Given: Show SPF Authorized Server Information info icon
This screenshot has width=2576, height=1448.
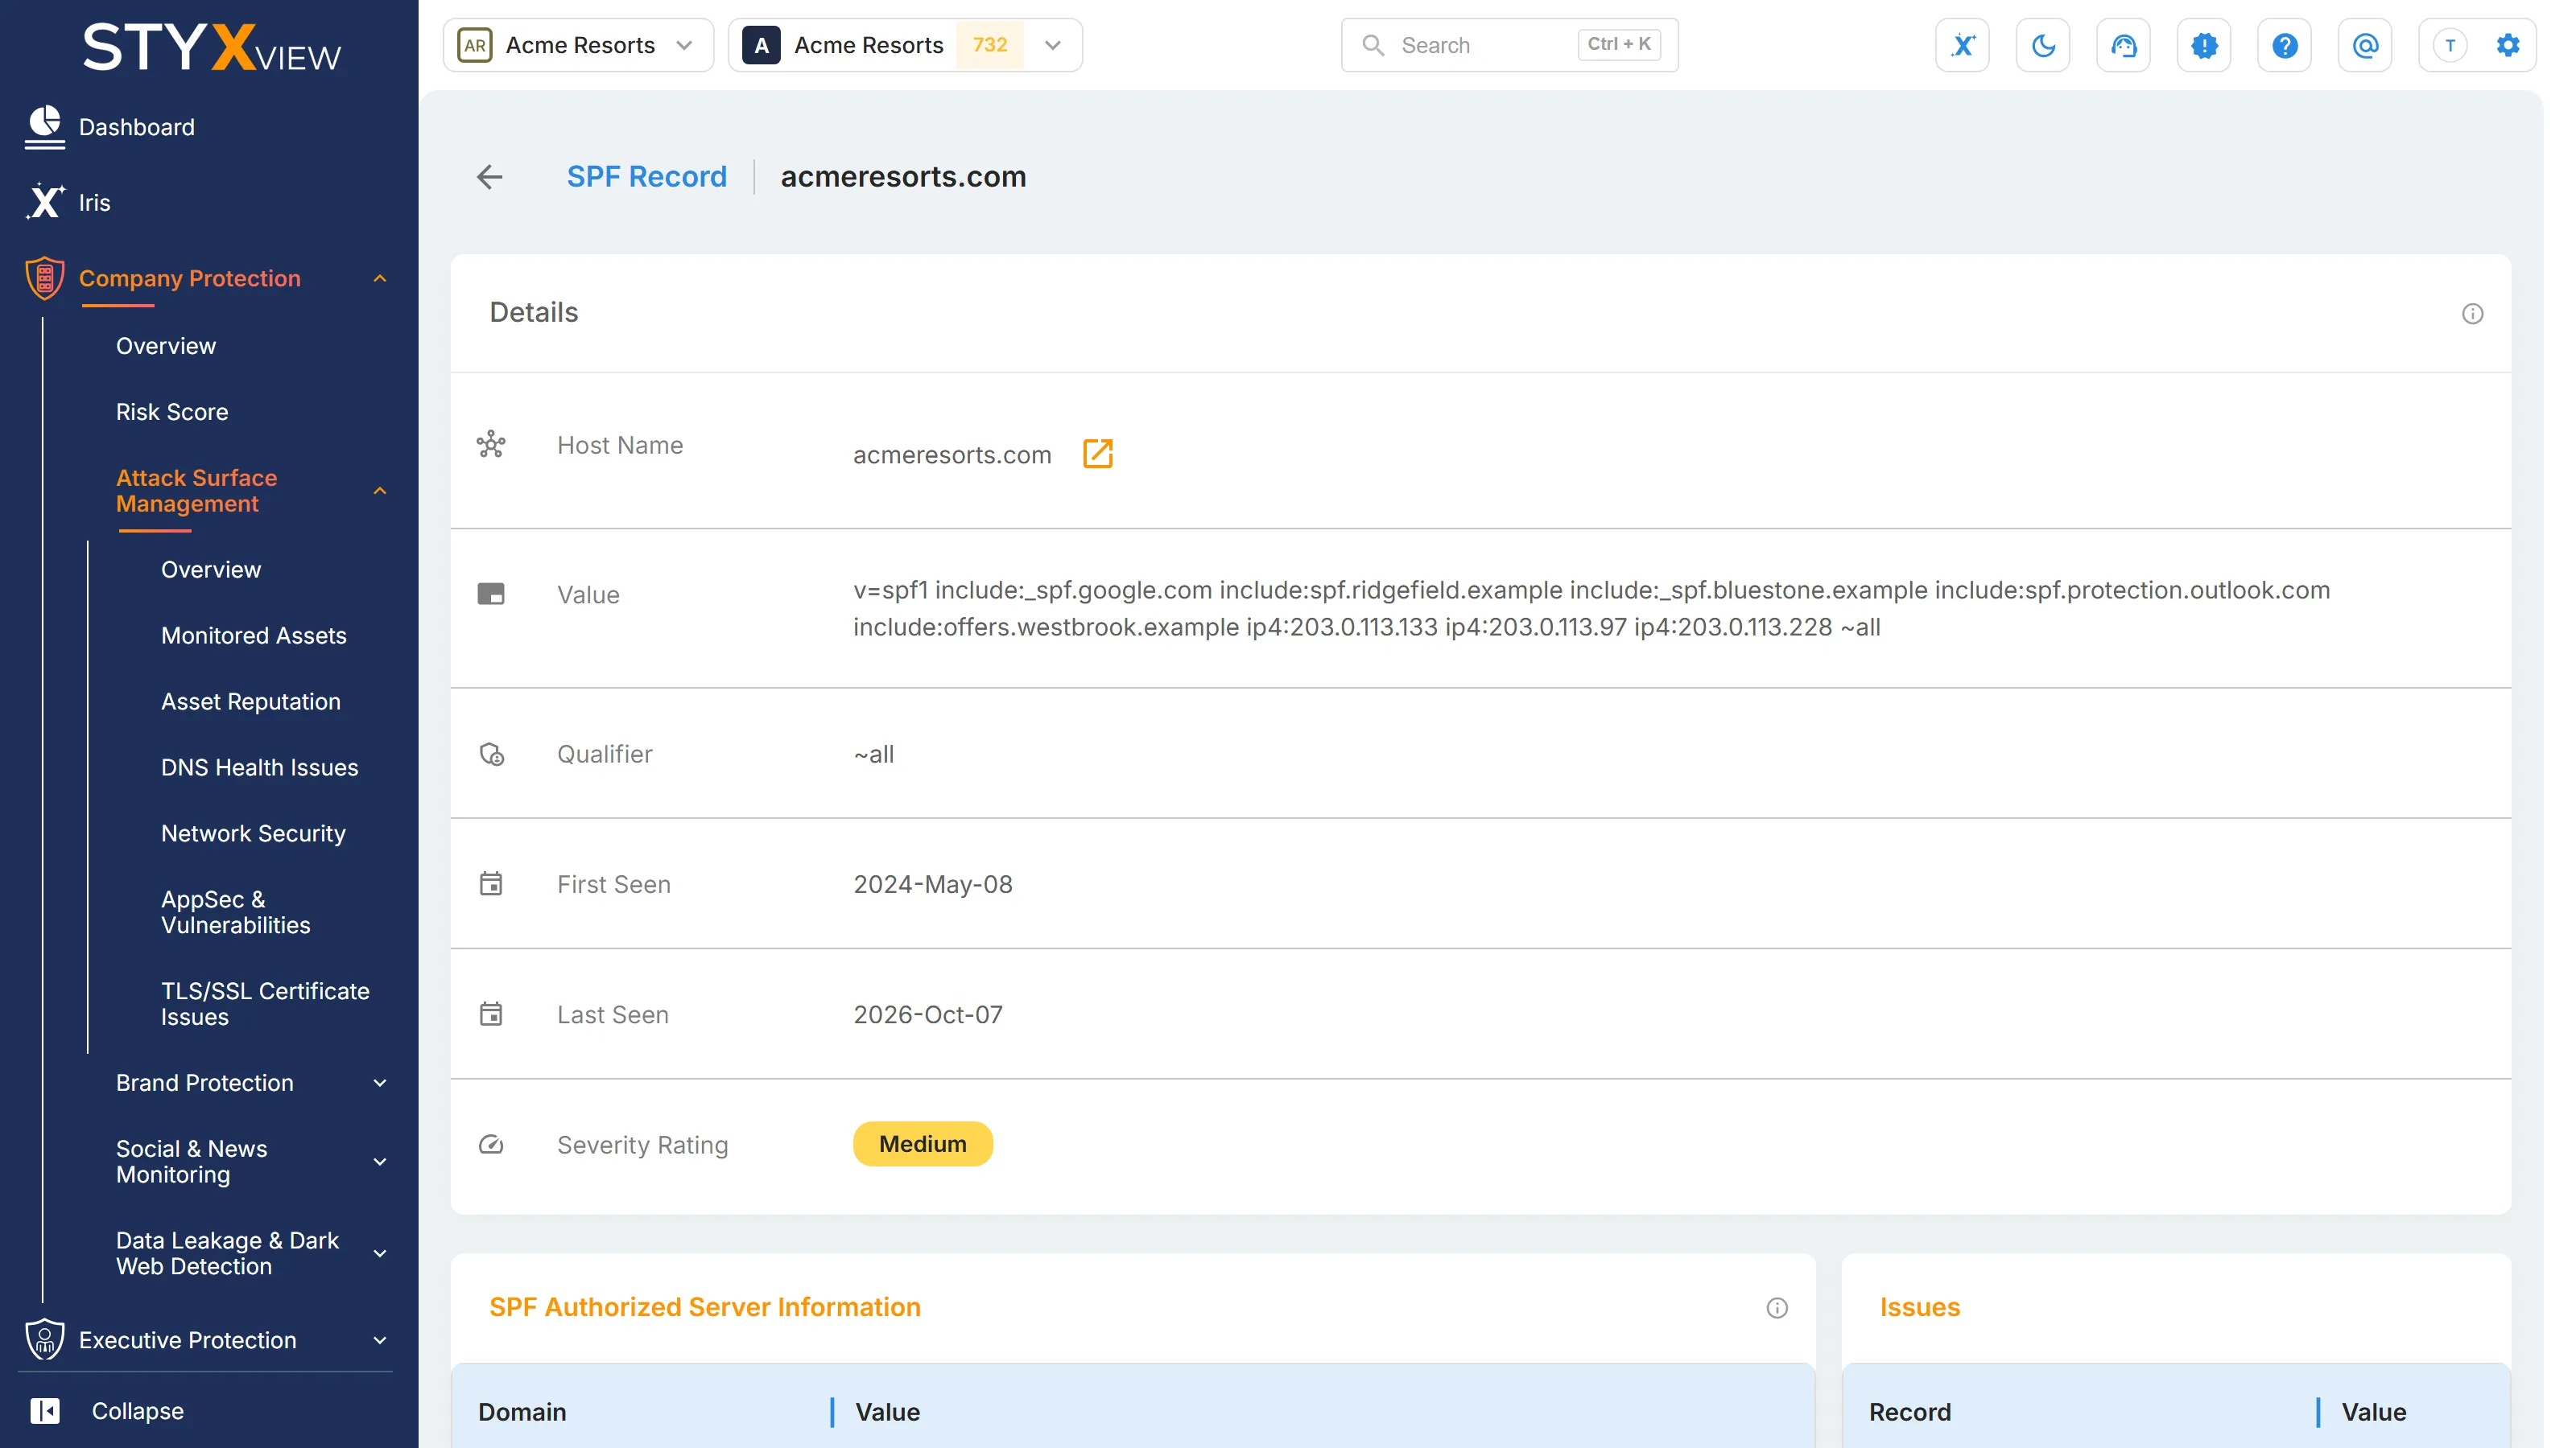Looking at the screenshot, I should (x=1776, y=1308).
